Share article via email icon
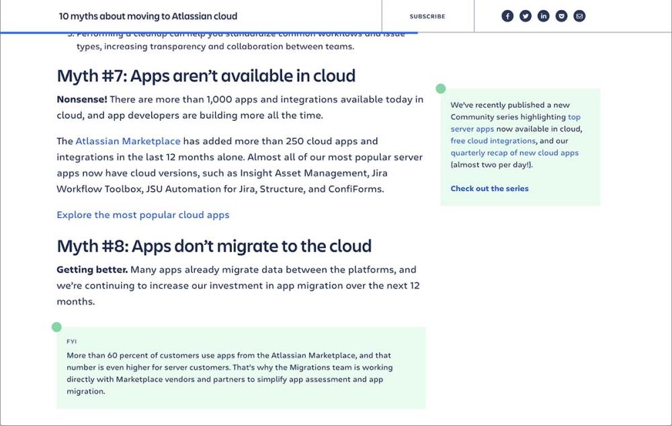Viewport: 672px width, 426px height. click(579, 16)
